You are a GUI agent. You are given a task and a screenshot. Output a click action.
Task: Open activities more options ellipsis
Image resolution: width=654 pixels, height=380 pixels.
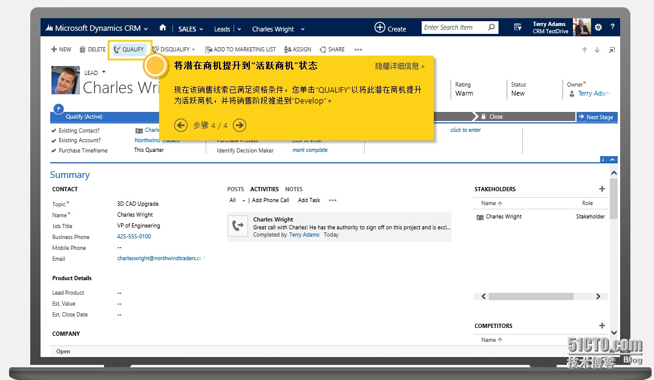click(x=332, y=200)
